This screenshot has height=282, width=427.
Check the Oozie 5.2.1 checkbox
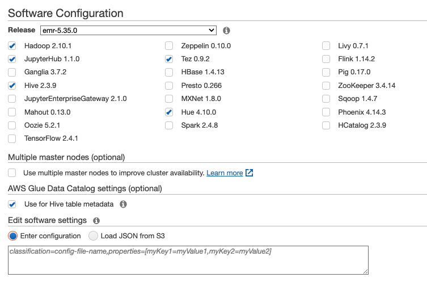(12, 125)
